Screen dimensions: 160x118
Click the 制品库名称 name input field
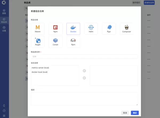click(x=84, y=57)
